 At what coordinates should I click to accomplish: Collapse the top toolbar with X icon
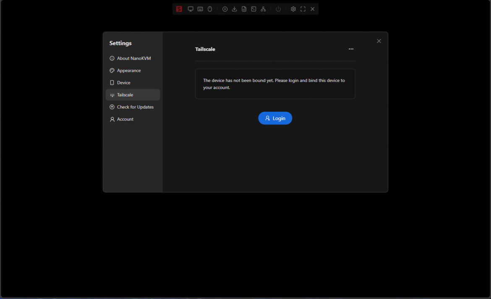[313, 9]
